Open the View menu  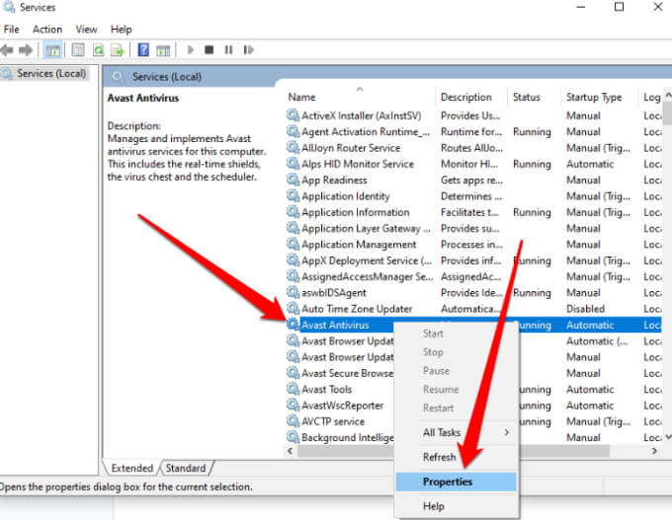click(x=87, y=30)
